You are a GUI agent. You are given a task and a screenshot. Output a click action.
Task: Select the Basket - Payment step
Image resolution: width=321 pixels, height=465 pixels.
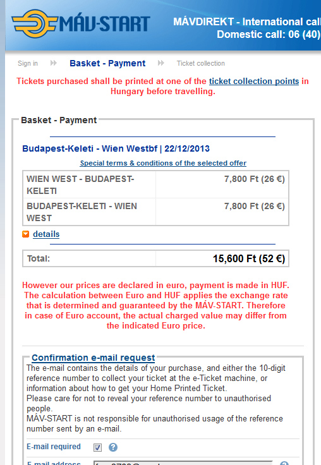[x=107, y=63]
